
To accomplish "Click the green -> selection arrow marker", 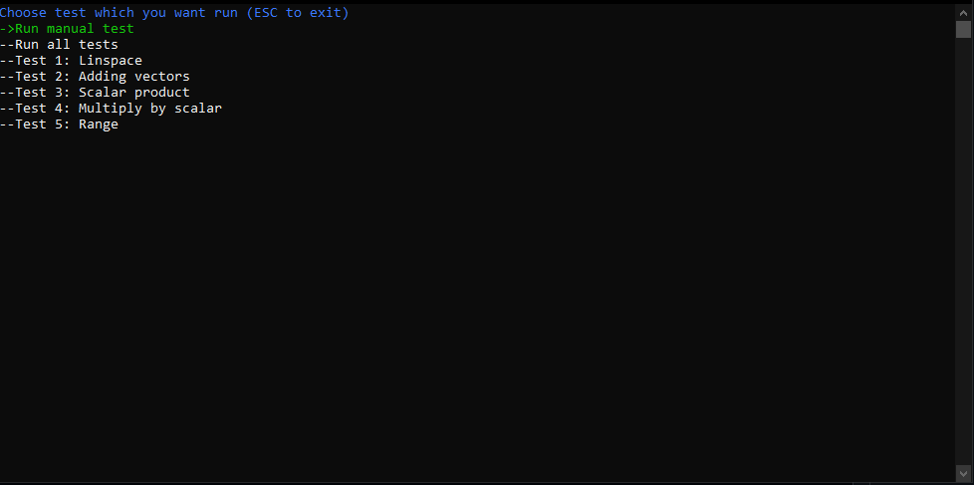I will (x=7, y=29).
